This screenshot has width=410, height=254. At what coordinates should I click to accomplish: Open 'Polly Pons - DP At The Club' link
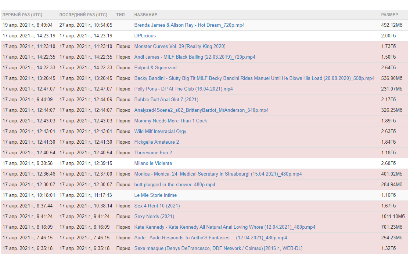tap(183, 89)
